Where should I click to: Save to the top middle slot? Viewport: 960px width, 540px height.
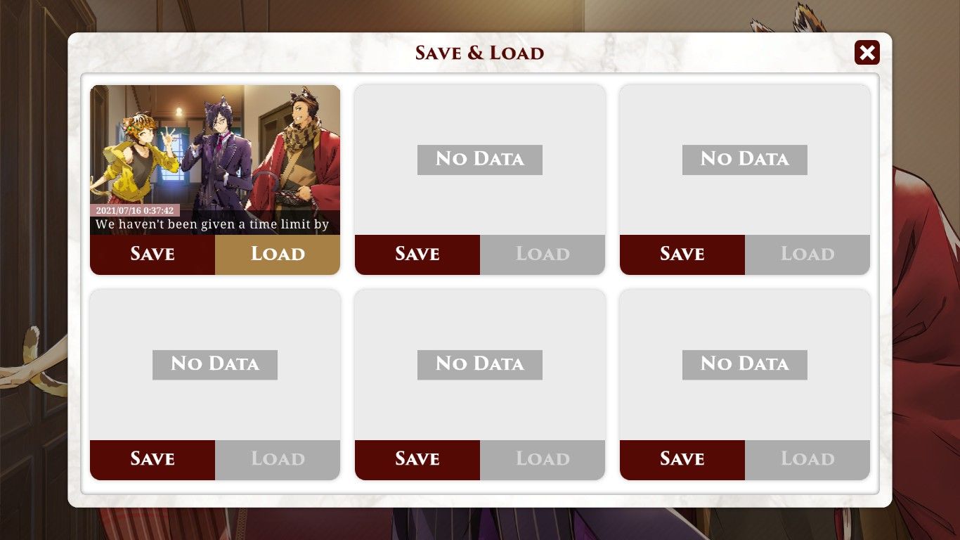(x=417, y=255)
